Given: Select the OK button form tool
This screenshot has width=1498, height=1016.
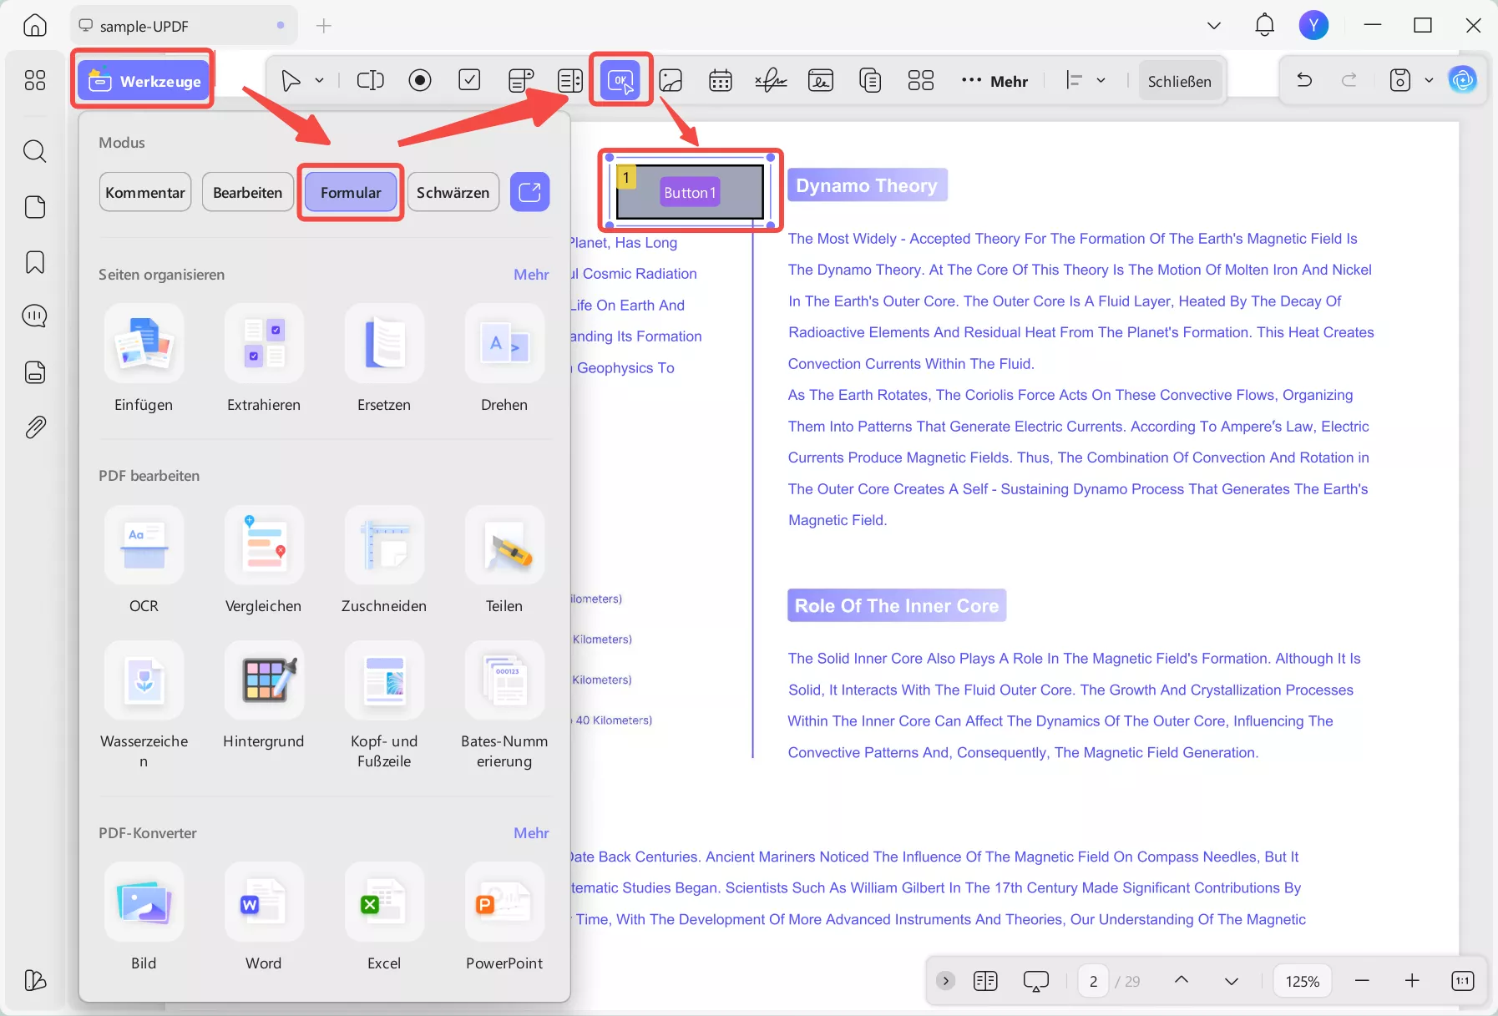Looking at the screenshot, I should (x=620, y=80).
